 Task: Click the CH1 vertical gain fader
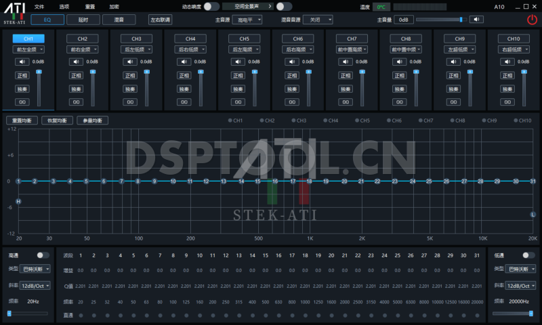pos(39,88)
